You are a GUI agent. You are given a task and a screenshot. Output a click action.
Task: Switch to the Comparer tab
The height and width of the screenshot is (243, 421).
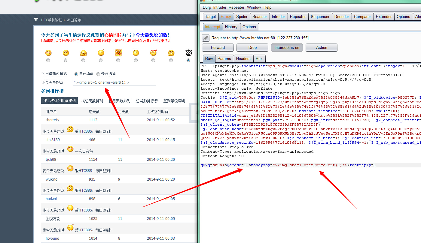tap(362, 17)
